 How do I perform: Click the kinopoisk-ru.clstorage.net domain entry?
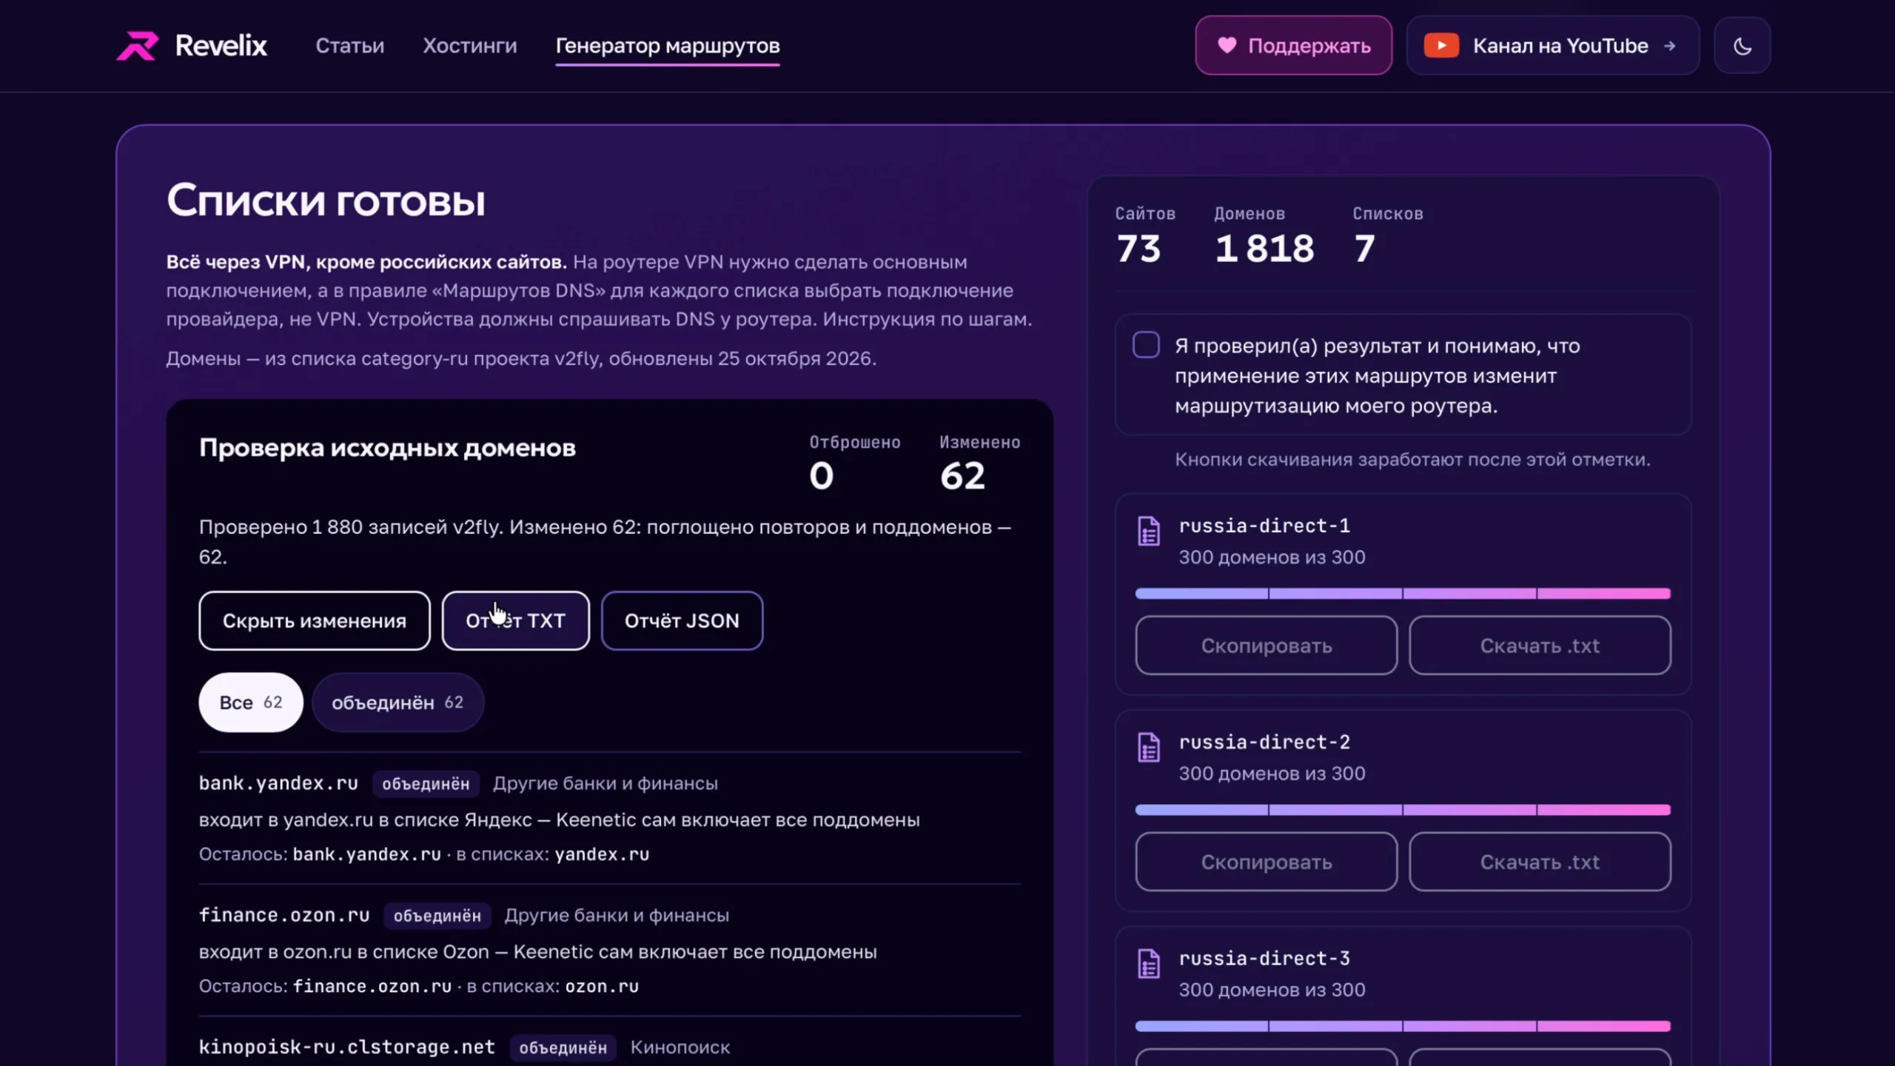pyautogui.click(x=346, y=1047)
